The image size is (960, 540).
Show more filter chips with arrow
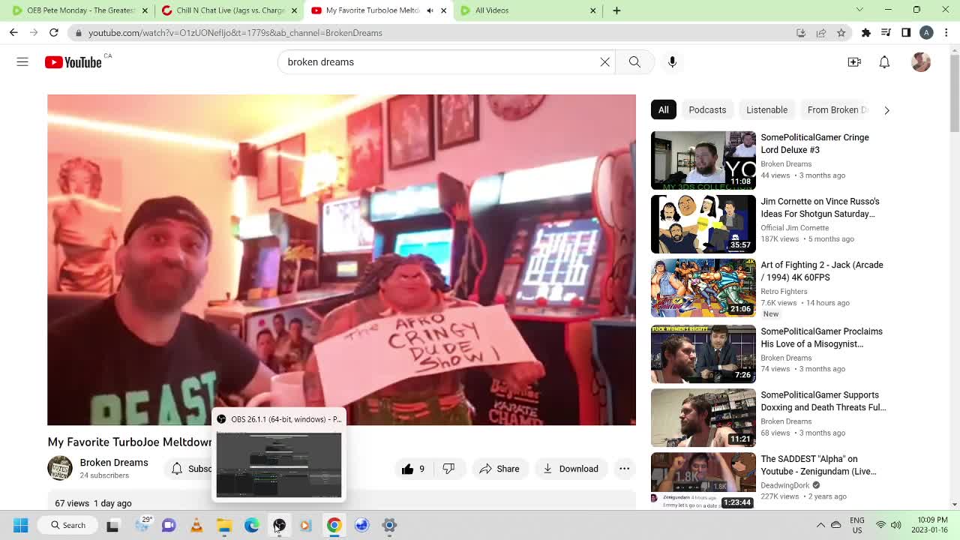coord(886,110)
